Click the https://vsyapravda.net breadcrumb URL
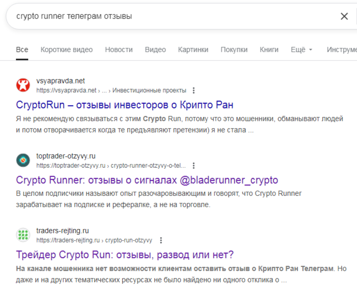Image resolution: width=357 pixels, height=288 pixels. tap(111, 91)
